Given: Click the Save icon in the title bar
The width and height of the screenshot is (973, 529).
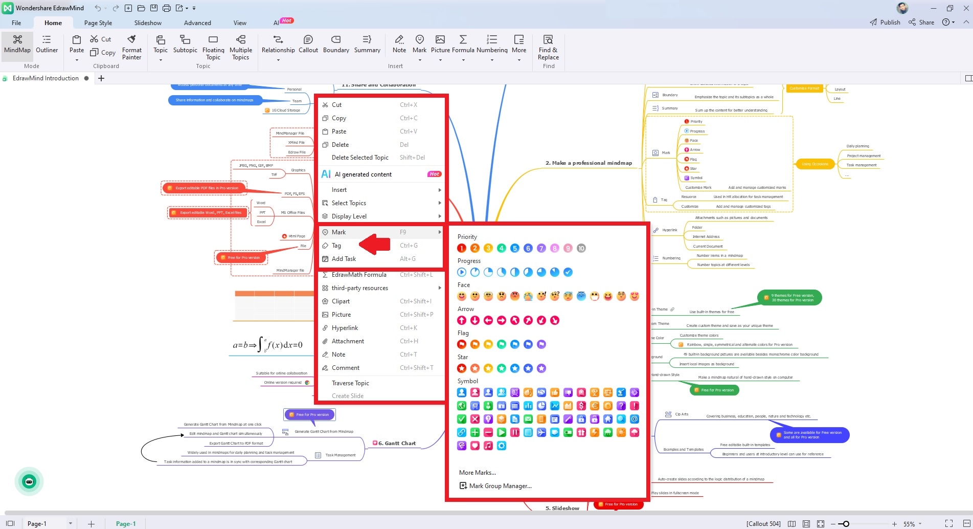Looking at the screenshot, I should pos(153,8).
